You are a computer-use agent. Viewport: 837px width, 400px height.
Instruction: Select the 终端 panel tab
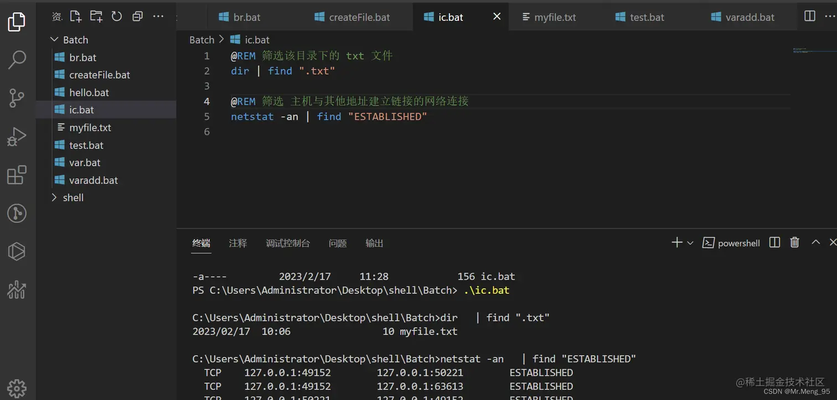pos(201,243)
